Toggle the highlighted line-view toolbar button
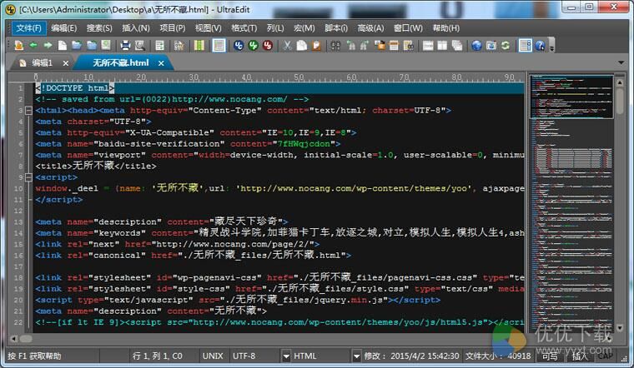 click(219, 45)
